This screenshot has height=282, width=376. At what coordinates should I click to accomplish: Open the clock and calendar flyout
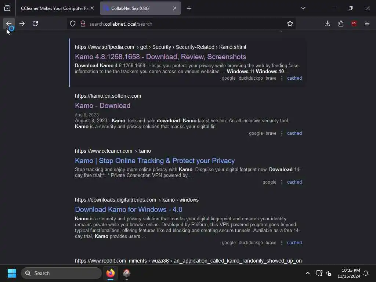tap(349, 273)
